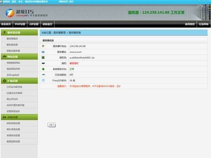The height and width of the screenshot is (158, 211).
Task: Open the 使用教程 navigation tab
Action: coord(190,24)
